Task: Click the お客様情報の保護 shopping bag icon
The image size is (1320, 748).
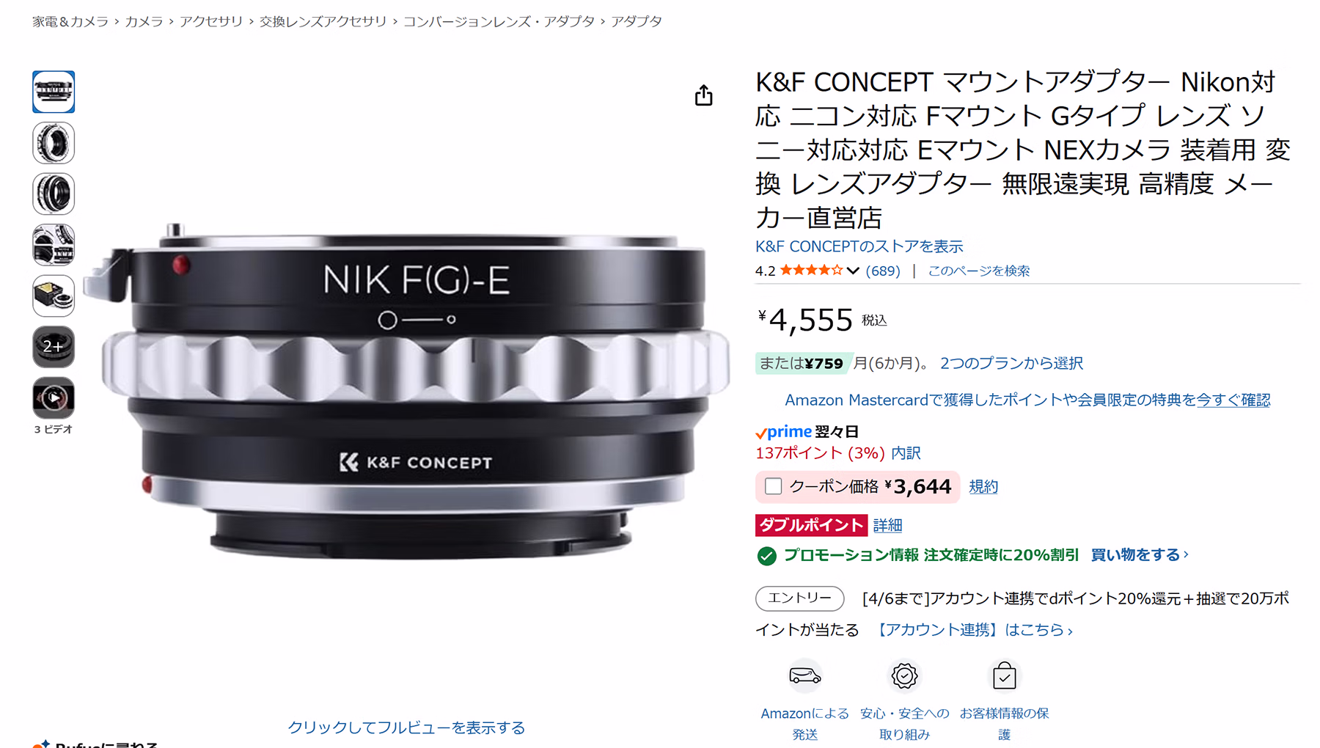Action: point(1004,675)
